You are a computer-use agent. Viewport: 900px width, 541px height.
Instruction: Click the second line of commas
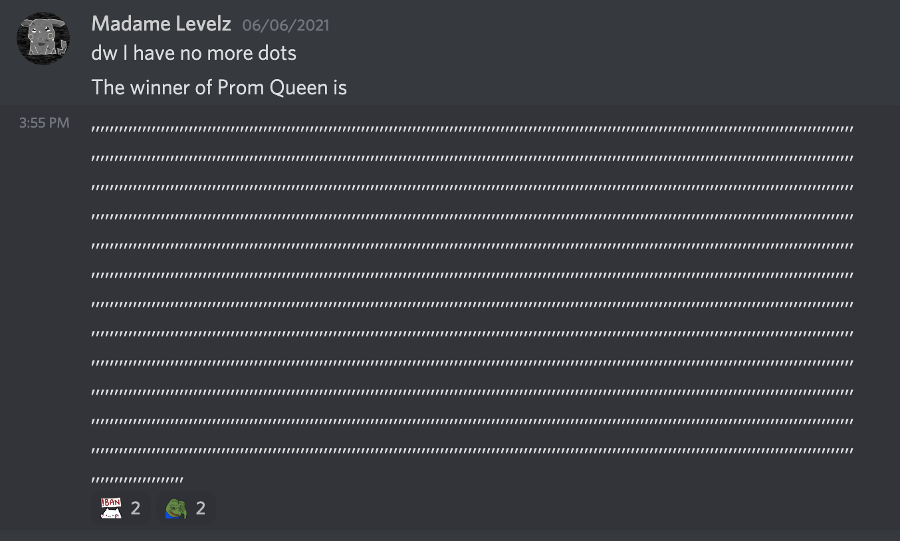coord(472,158)
